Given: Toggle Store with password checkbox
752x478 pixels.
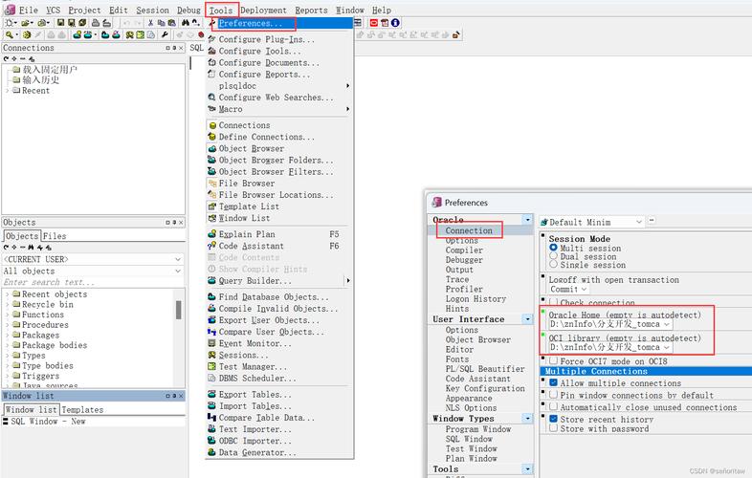Looking at the screenshot, I should pyautogui.click(x=553, y=428).
